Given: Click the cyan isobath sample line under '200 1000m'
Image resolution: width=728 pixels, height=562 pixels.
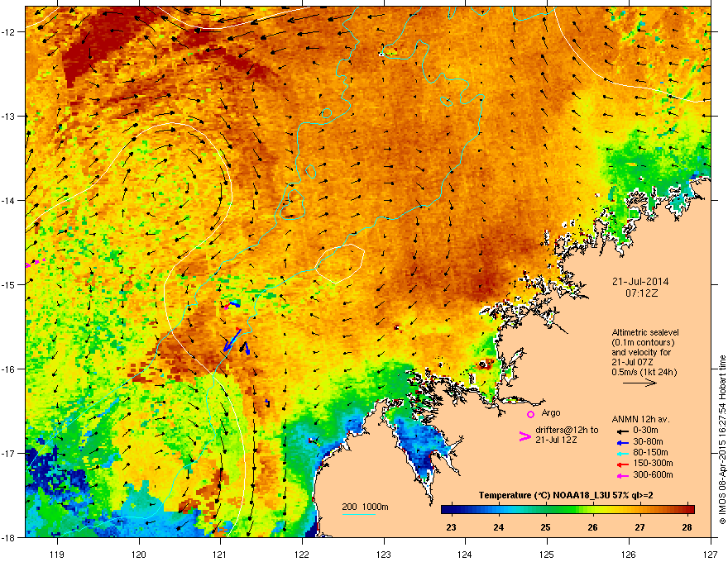Looking at the screenshot, I should [358, 515].
